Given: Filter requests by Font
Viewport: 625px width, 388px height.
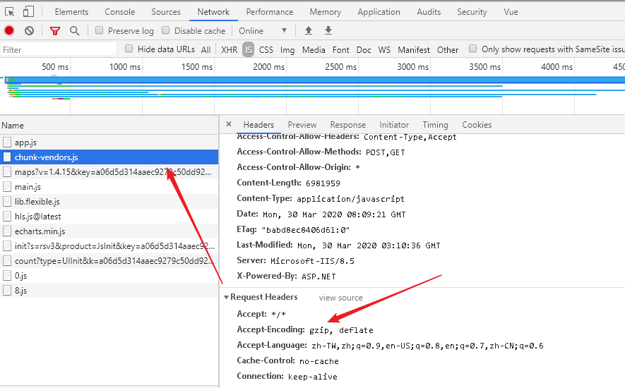Looking at the screenshot, I should pyautogui.click(x=341, y=50).
